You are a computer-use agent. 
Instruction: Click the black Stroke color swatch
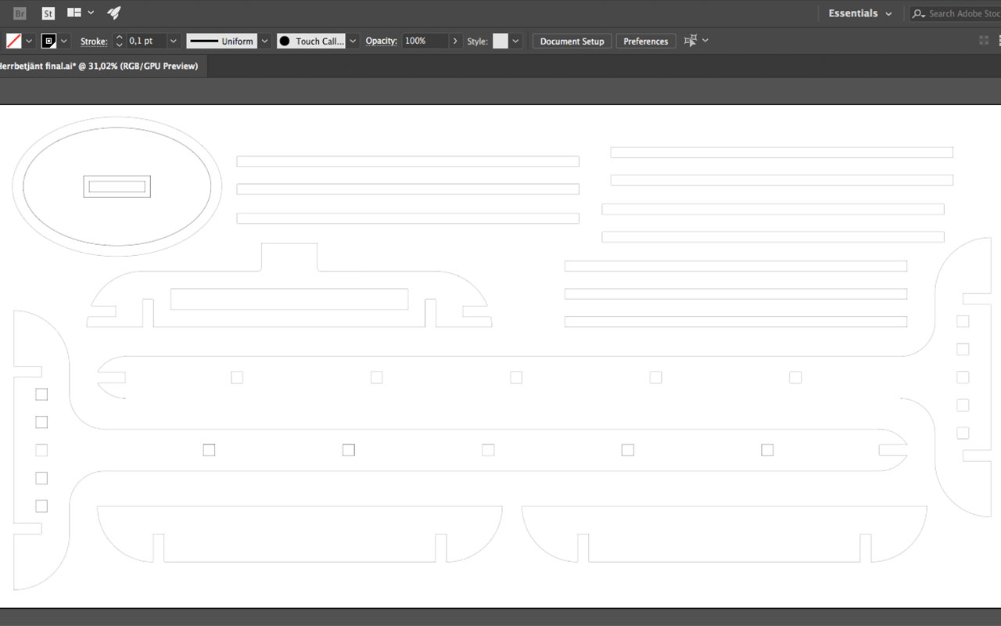[x=49, y=41]
